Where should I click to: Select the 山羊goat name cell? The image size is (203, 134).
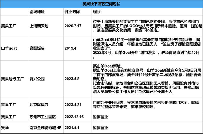(9, 48)
